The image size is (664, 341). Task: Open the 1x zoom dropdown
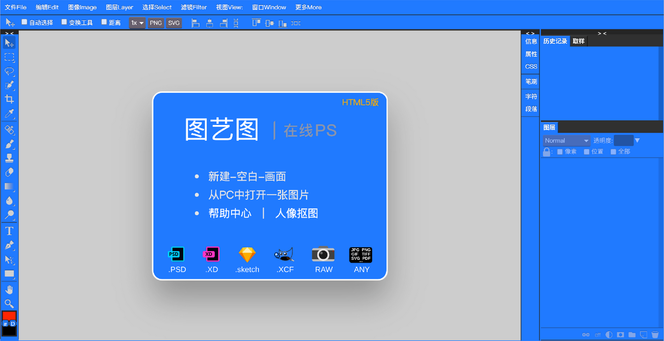click(136, 23)
